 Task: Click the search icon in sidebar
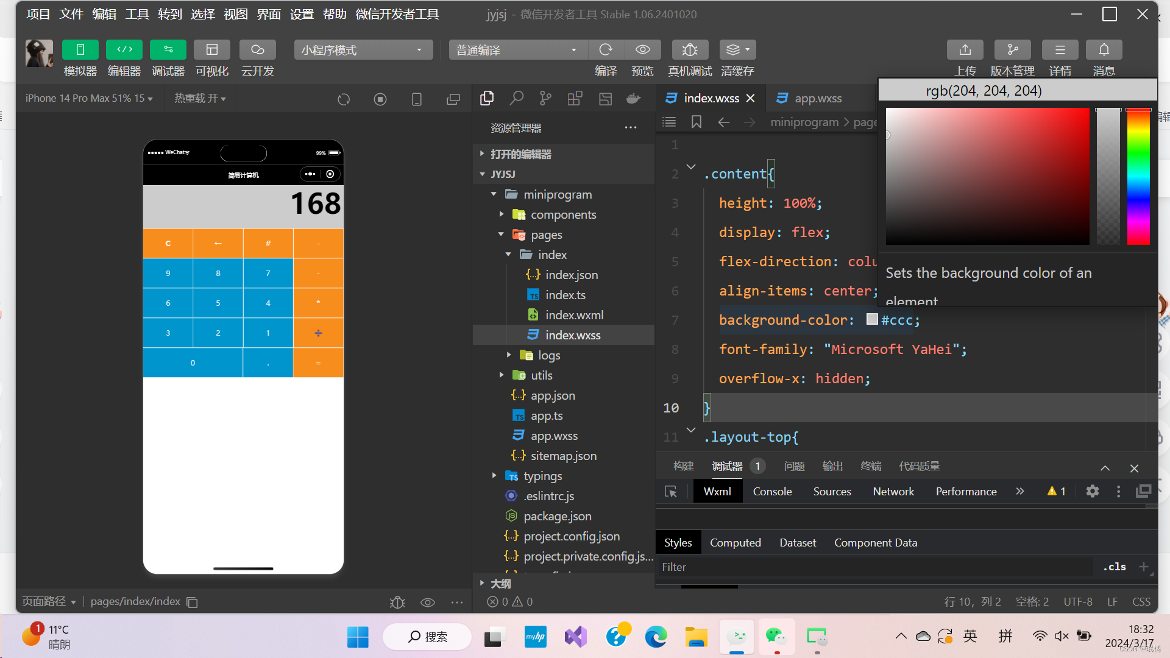click(517, 98)
